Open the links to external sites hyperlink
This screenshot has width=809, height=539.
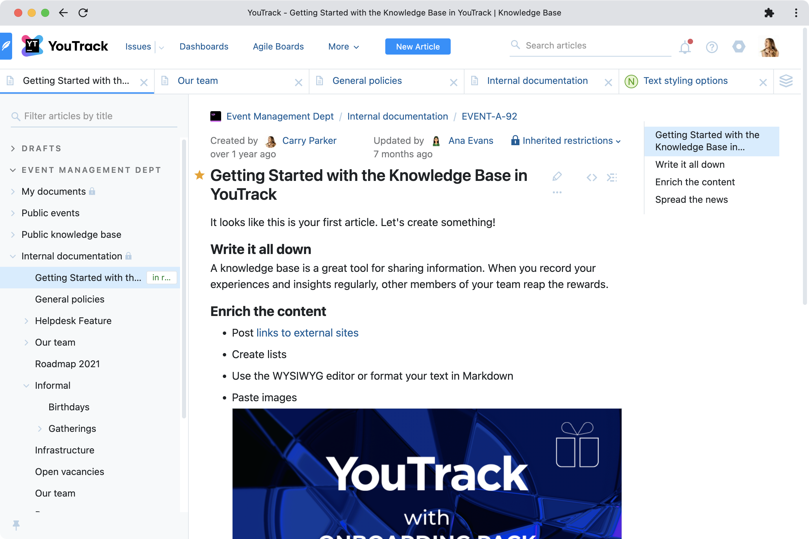click(x=307, y=332)
